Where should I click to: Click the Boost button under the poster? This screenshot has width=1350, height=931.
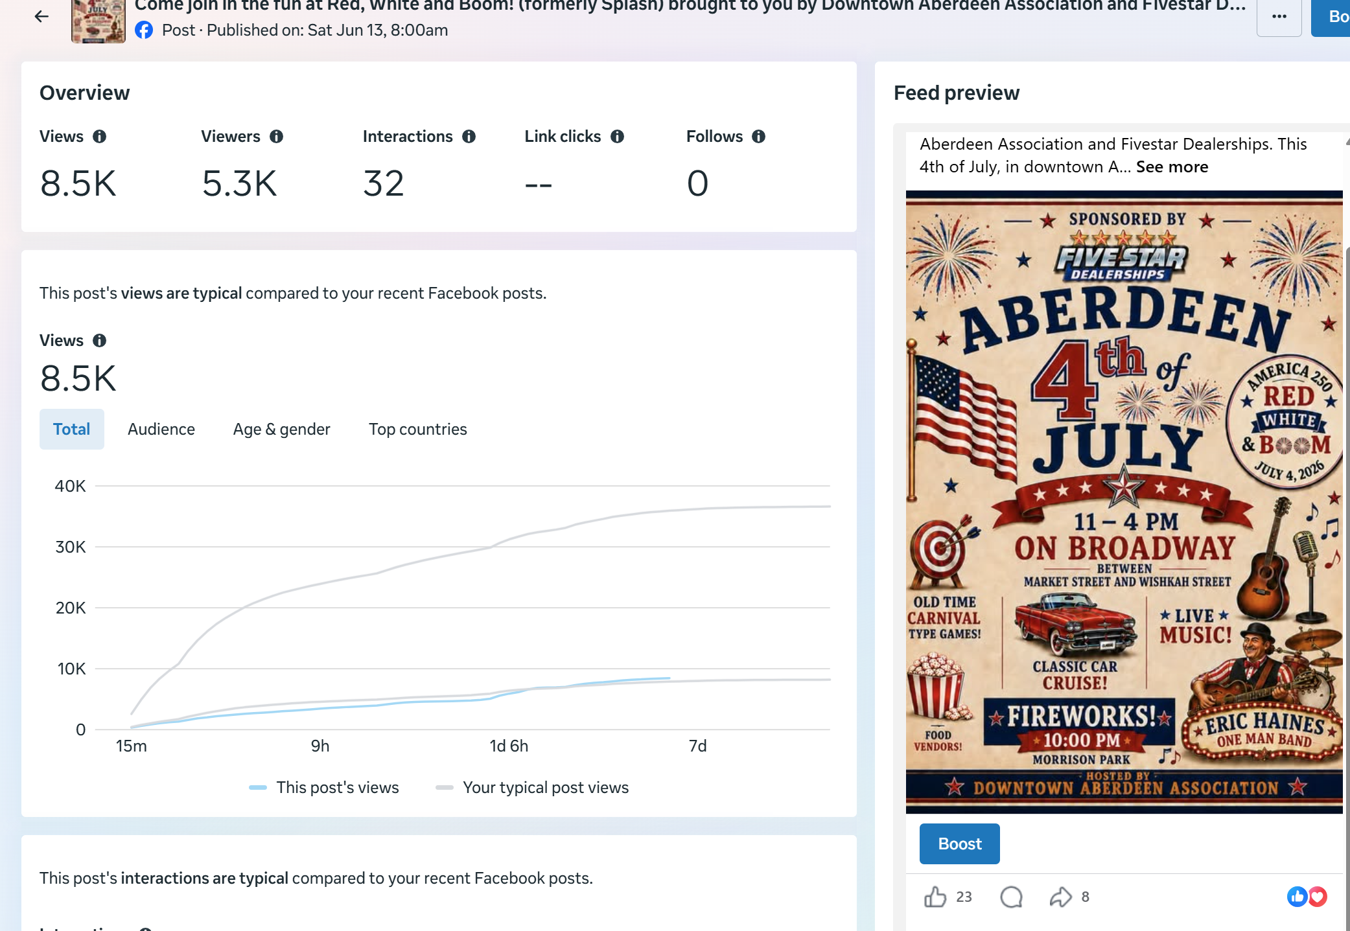(959, 844)
